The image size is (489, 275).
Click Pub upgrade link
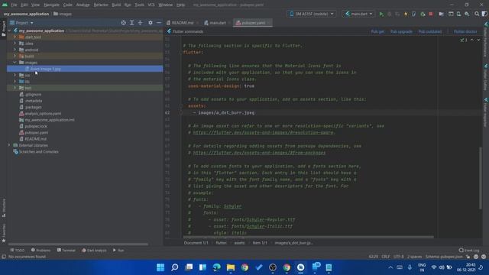click(x=401, y=31)
